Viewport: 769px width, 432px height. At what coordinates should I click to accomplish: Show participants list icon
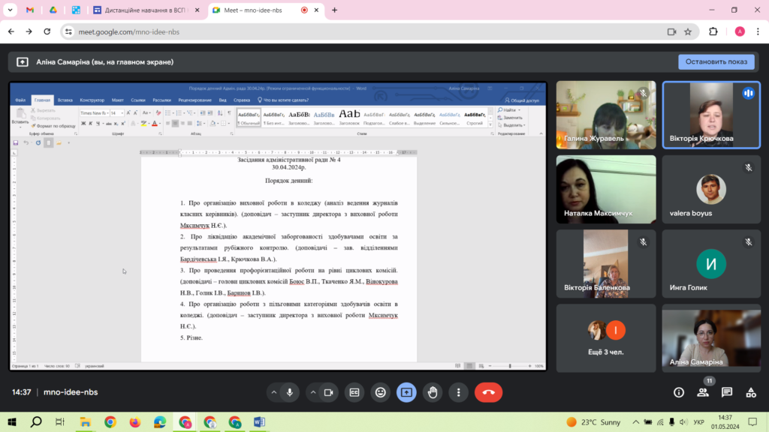tap(703, 392)
